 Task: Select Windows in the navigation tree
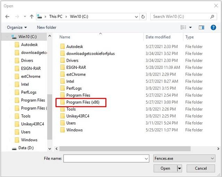tap(29, 140)
